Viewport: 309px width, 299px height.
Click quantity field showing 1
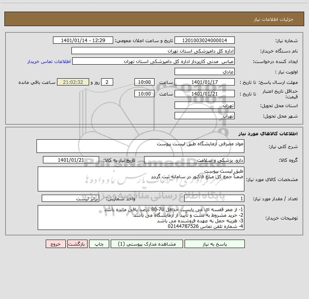(x=214, y=199)
